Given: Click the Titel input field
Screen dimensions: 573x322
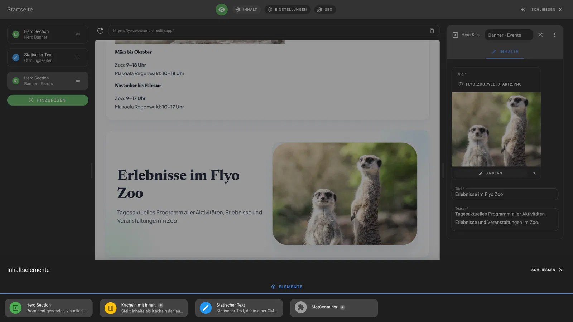Looking at the screenshot, I should (x=505, y=194).
